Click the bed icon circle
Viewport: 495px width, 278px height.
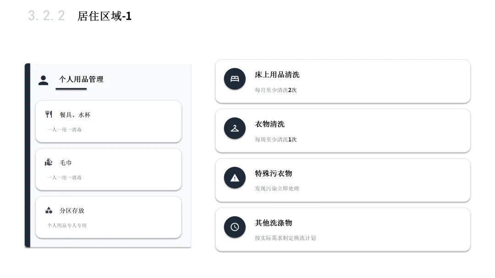pos(235,79)
